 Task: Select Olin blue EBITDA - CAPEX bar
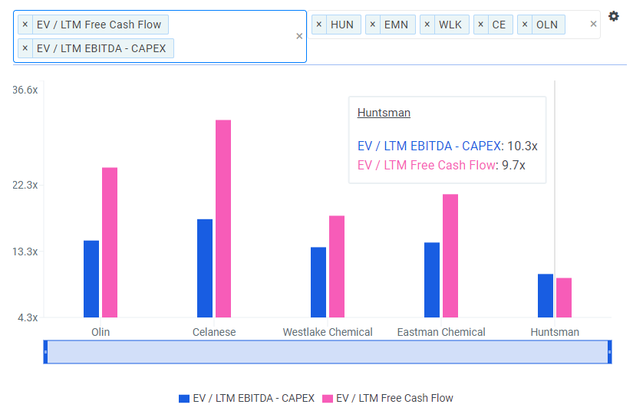[x=91, y=279]
